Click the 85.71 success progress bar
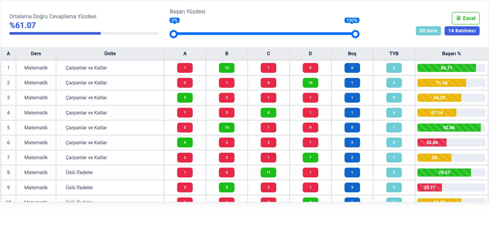489x244 pixels. pos(451,68)
